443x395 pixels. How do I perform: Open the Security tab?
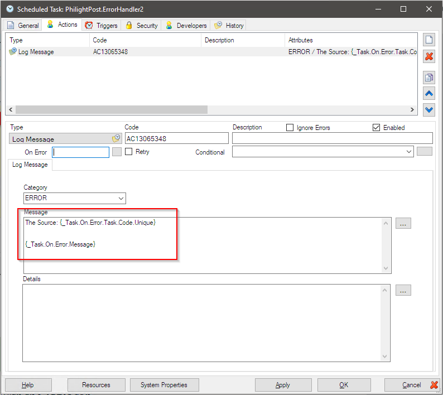tap(141, 26)
